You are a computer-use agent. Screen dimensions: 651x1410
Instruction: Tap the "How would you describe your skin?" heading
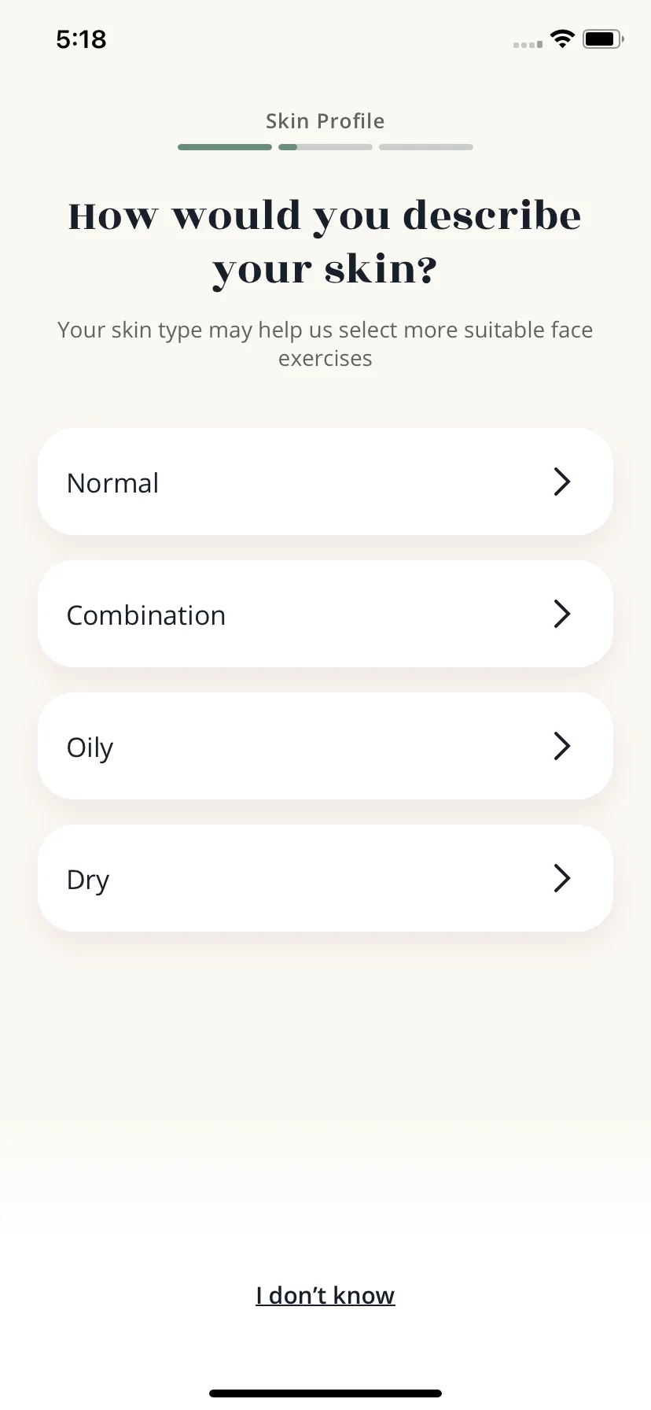point(325,242)
